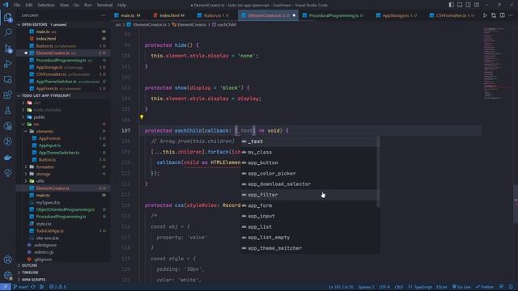This screenshot has height=291, width=518.
Task: Open the File menu
Action: (x=17, y=5)
